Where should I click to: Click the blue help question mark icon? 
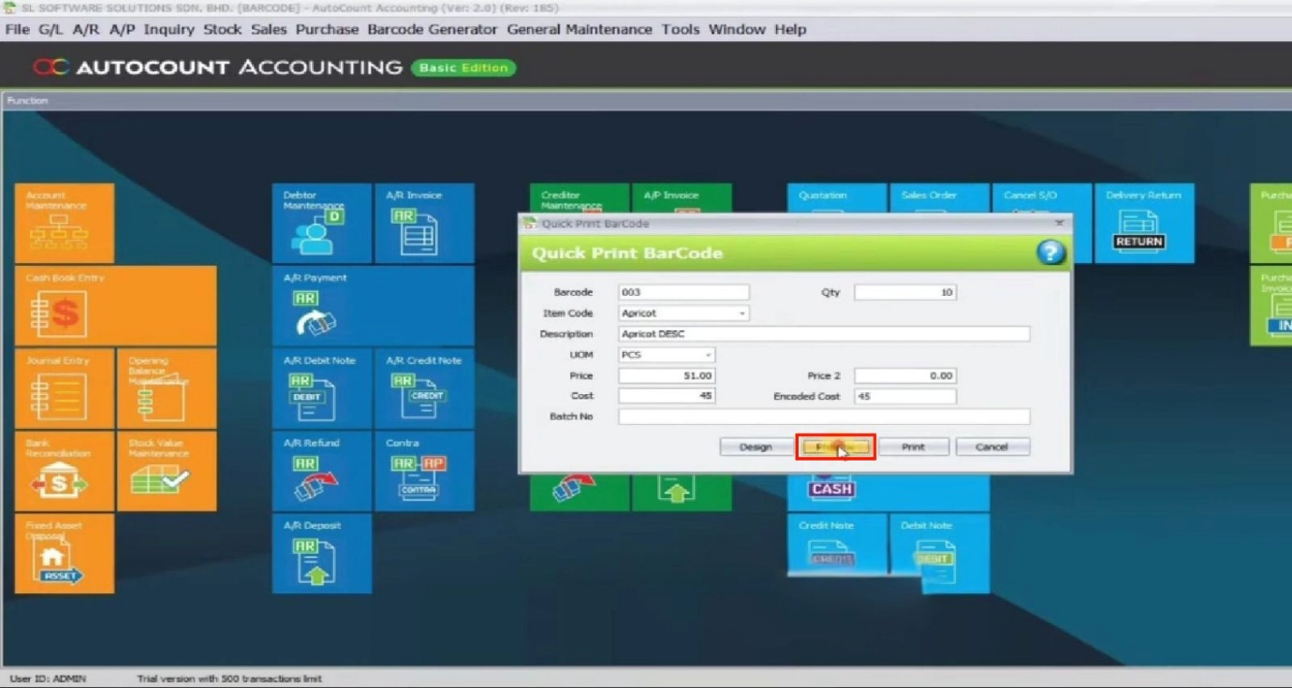pyautogui.click(x=1050, y=253)
